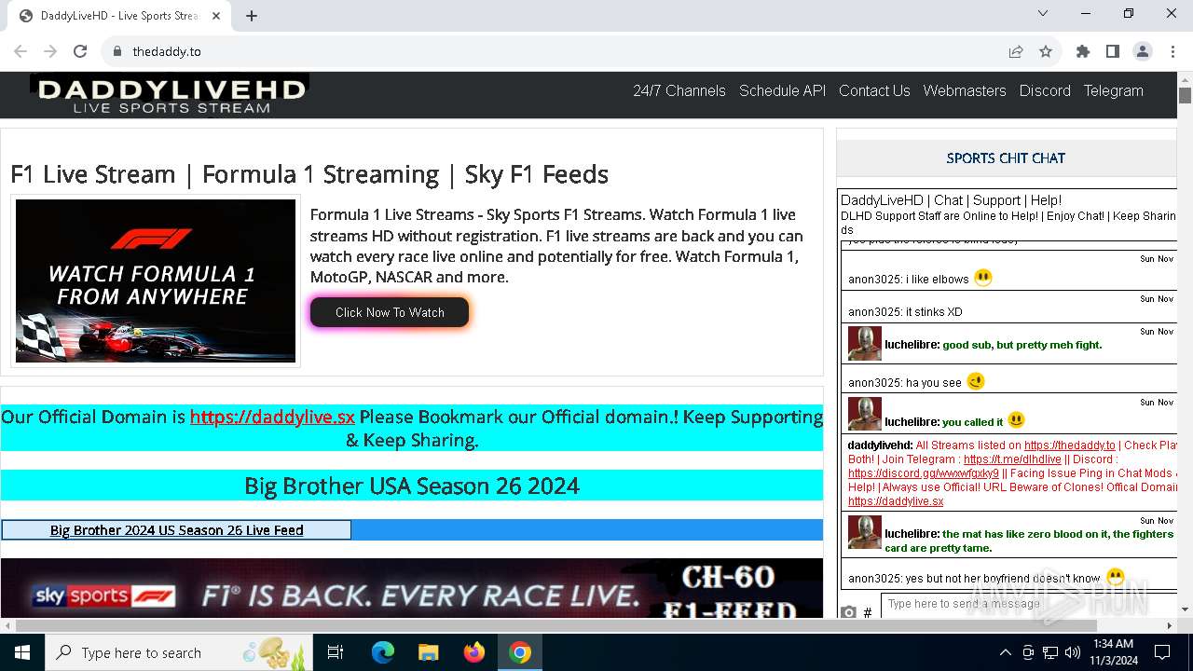Open the Telegram t.me/dlhdlive chat link
Screen dimensions: 1193x671
pos(1012,459)
